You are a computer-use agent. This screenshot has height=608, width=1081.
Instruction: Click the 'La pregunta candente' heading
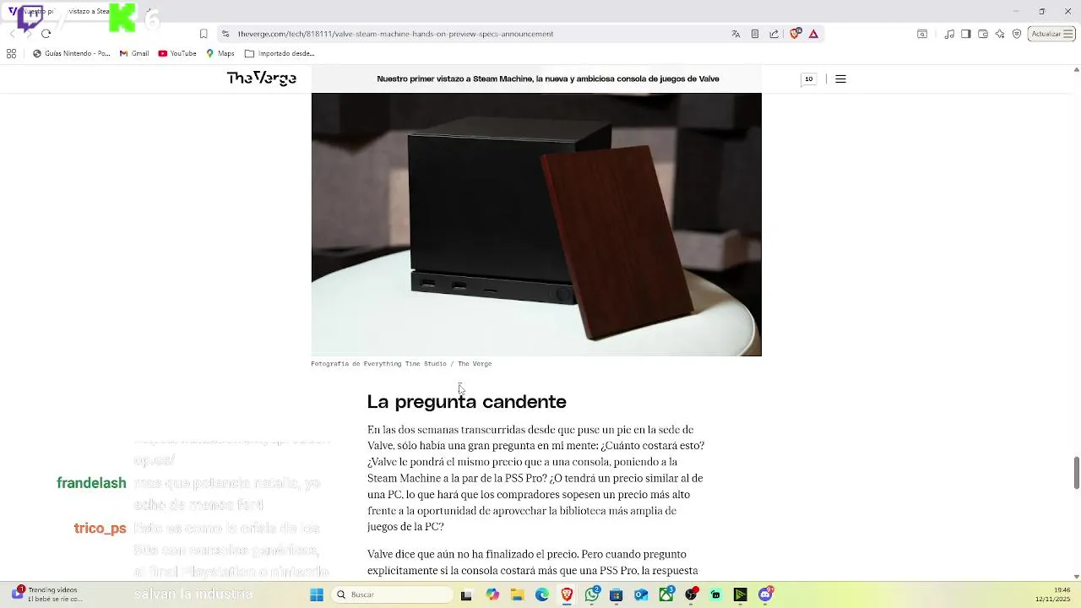[466, 402]
